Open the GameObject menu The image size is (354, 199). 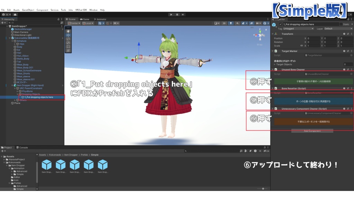tap(28, 10)
